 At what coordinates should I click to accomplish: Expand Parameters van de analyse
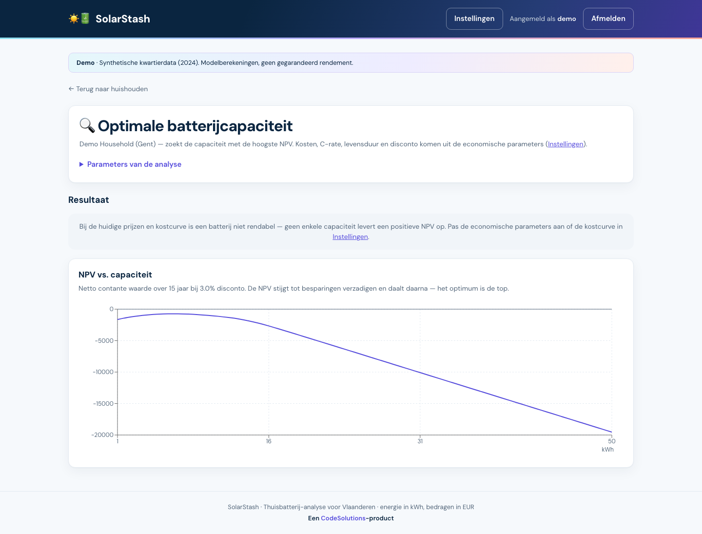130,164
